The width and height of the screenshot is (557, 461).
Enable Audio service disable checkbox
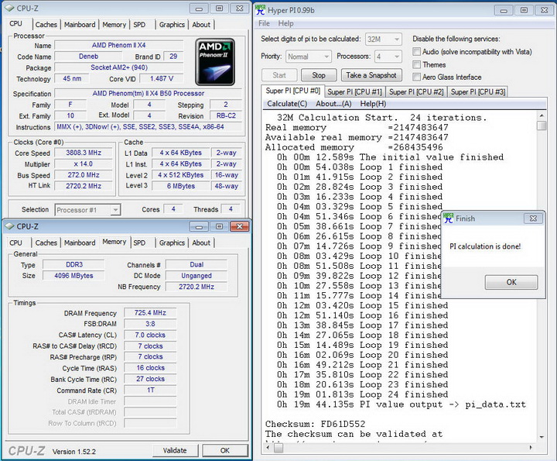417,52
